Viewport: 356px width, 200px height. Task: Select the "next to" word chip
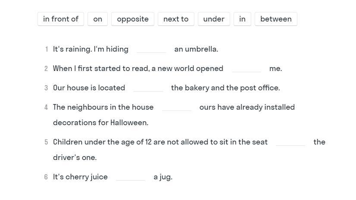(x=176, y=19)
